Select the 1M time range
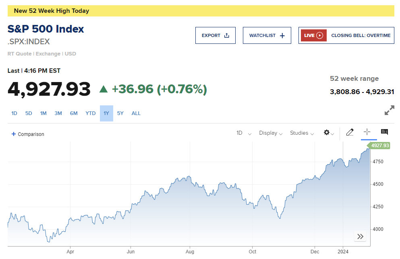 pyautogui.click(x=43, y=113)
